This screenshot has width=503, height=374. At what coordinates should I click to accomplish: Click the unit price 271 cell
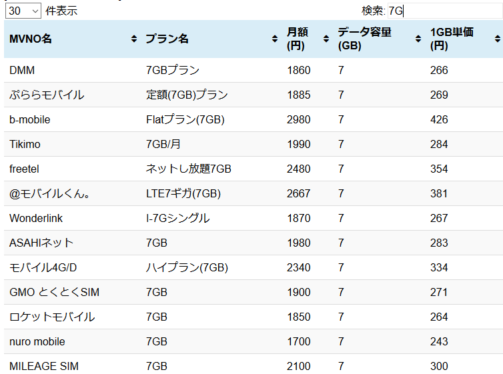tap(439, 292)
